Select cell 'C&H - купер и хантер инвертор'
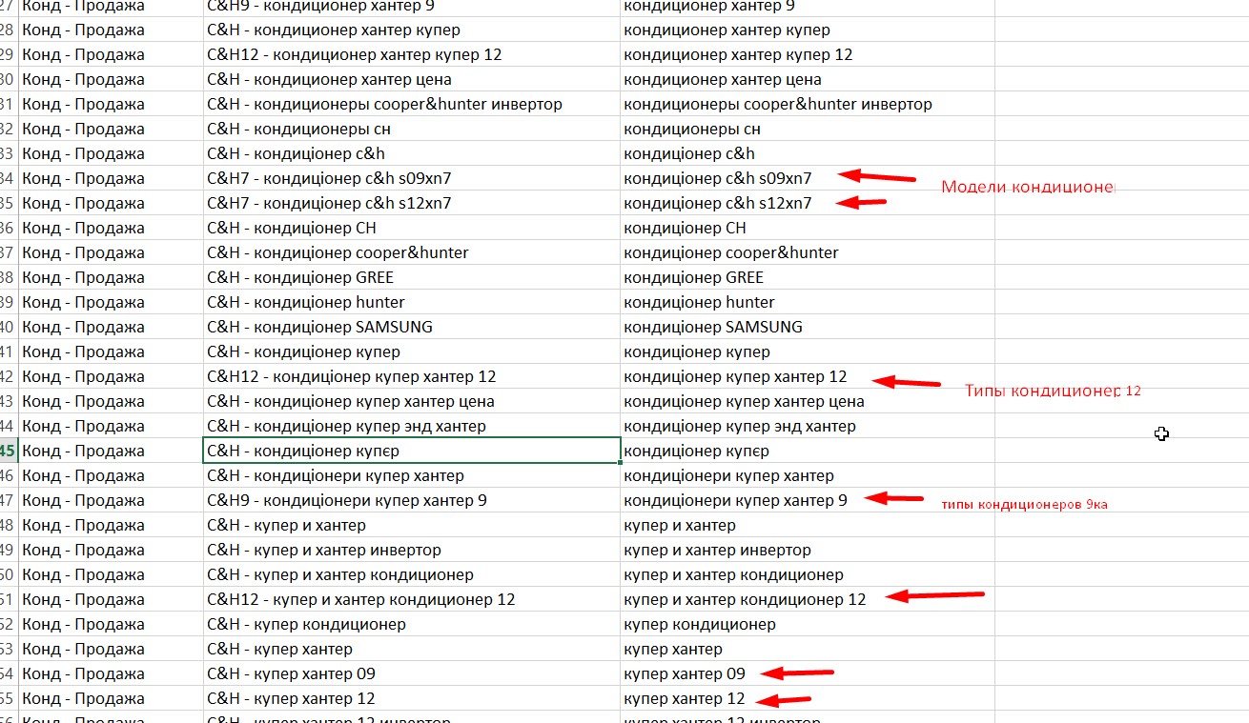 click(x=412, y=550)
